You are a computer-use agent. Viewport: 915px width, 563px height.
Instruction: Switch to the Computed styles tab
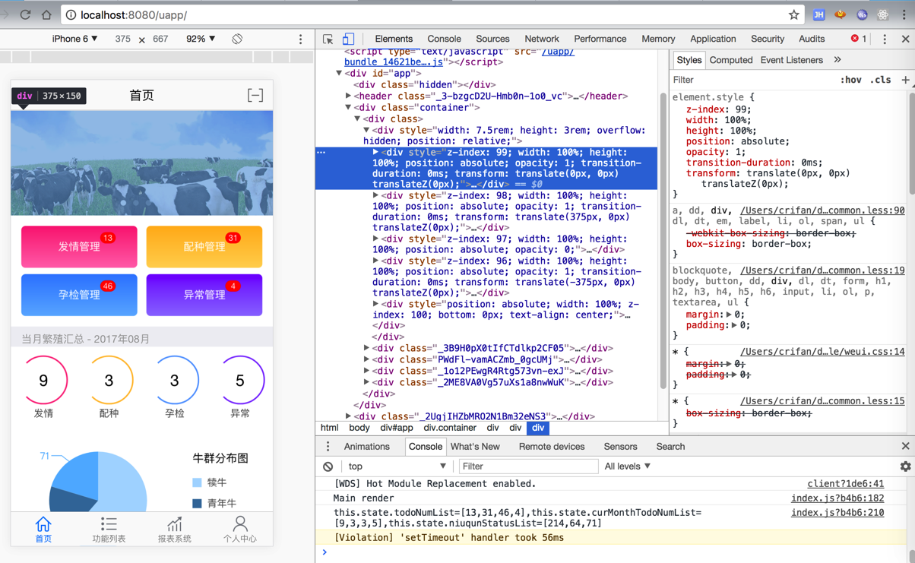click(730, 60)
